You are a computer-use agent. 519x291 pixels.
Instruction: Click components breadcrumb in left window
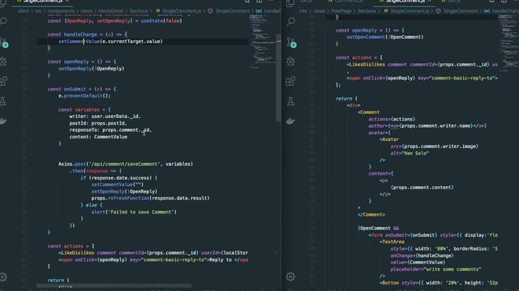point(61,11)
